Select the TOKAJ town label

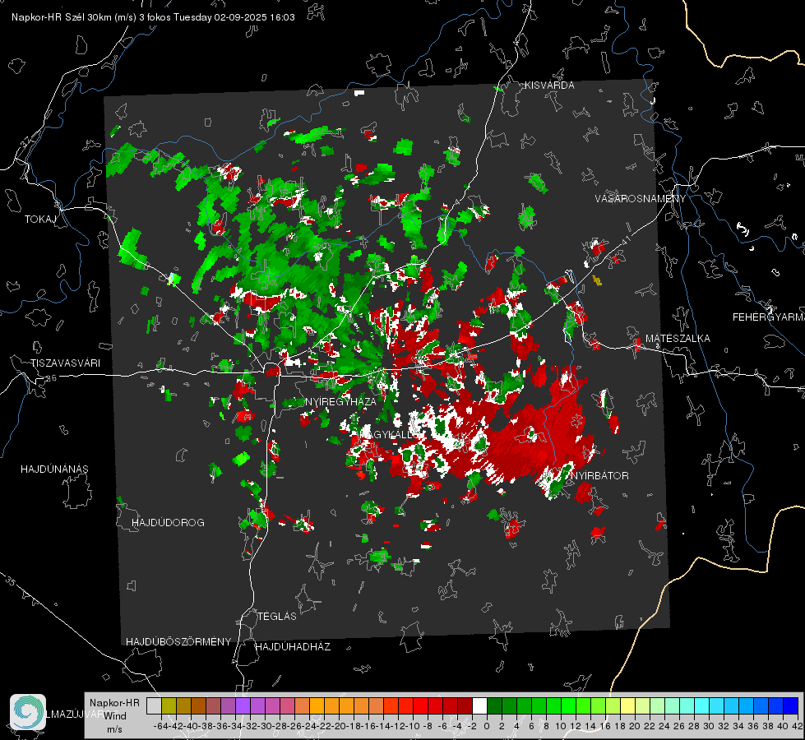[x=40, y=220]
